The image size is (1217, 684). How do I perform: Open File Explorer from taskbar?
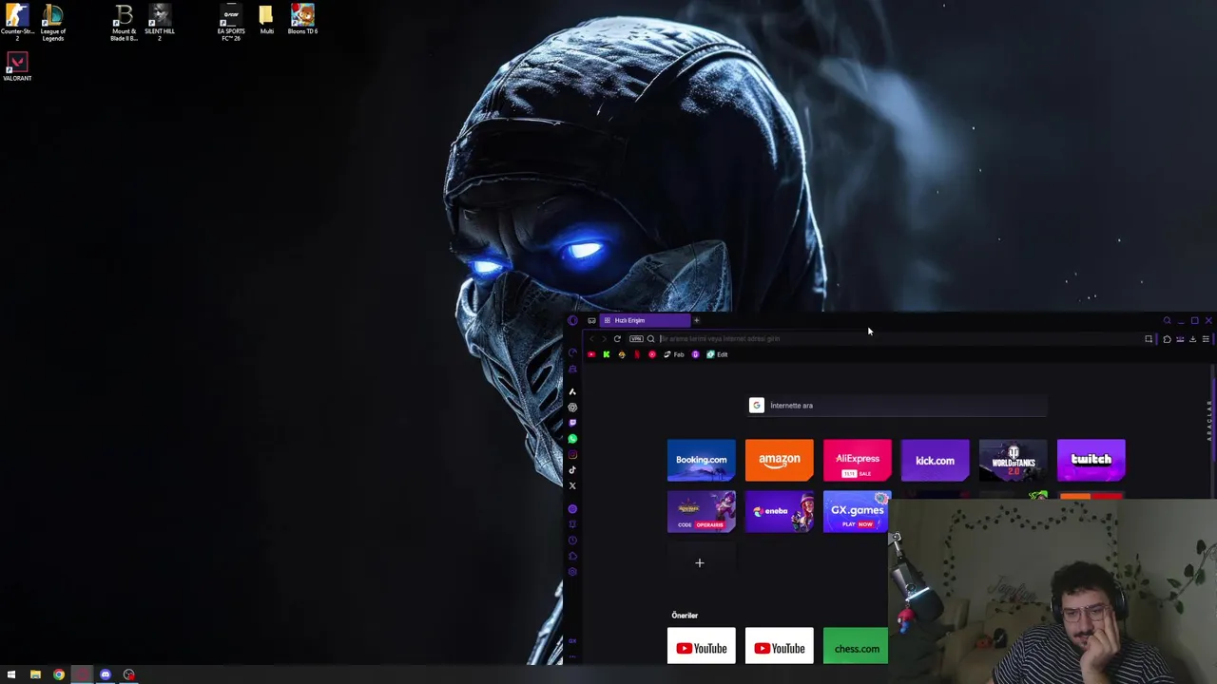click(35, 674)
